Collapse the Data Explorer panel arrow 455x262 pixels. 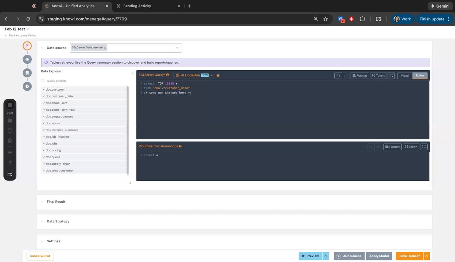tap(132, 73)
